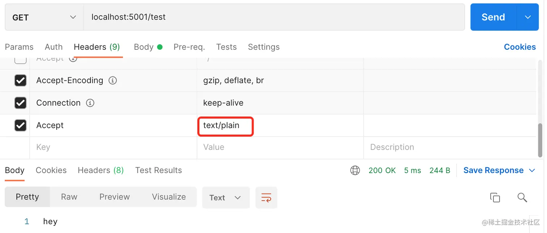
Task: Click the headers list vertical scrollbar
Action: [541, 140]
